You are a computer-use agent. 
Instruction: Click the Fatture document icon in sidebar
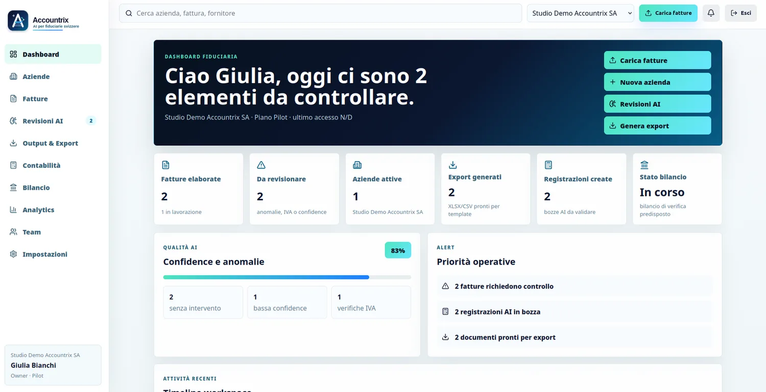[14, 99]
